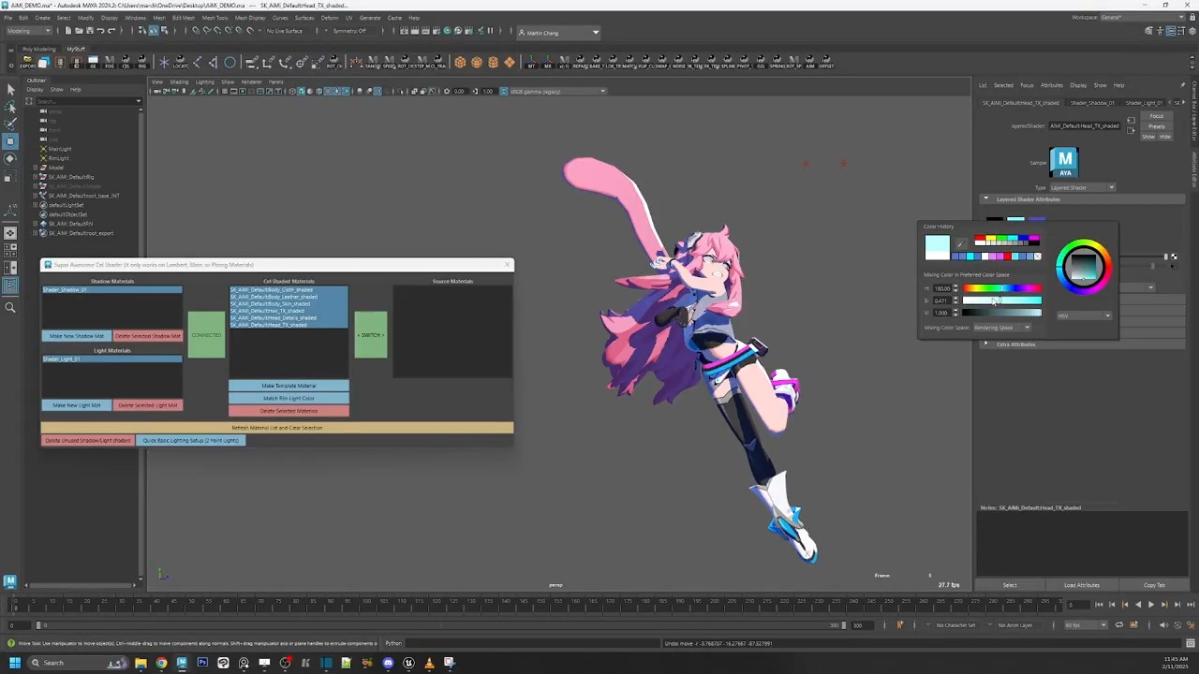Image resolution: width=1199 pixels, height=674 pixels.
Task: Open the sRGB gamma view transform dropdown
Action: click(x=557, y=91)
